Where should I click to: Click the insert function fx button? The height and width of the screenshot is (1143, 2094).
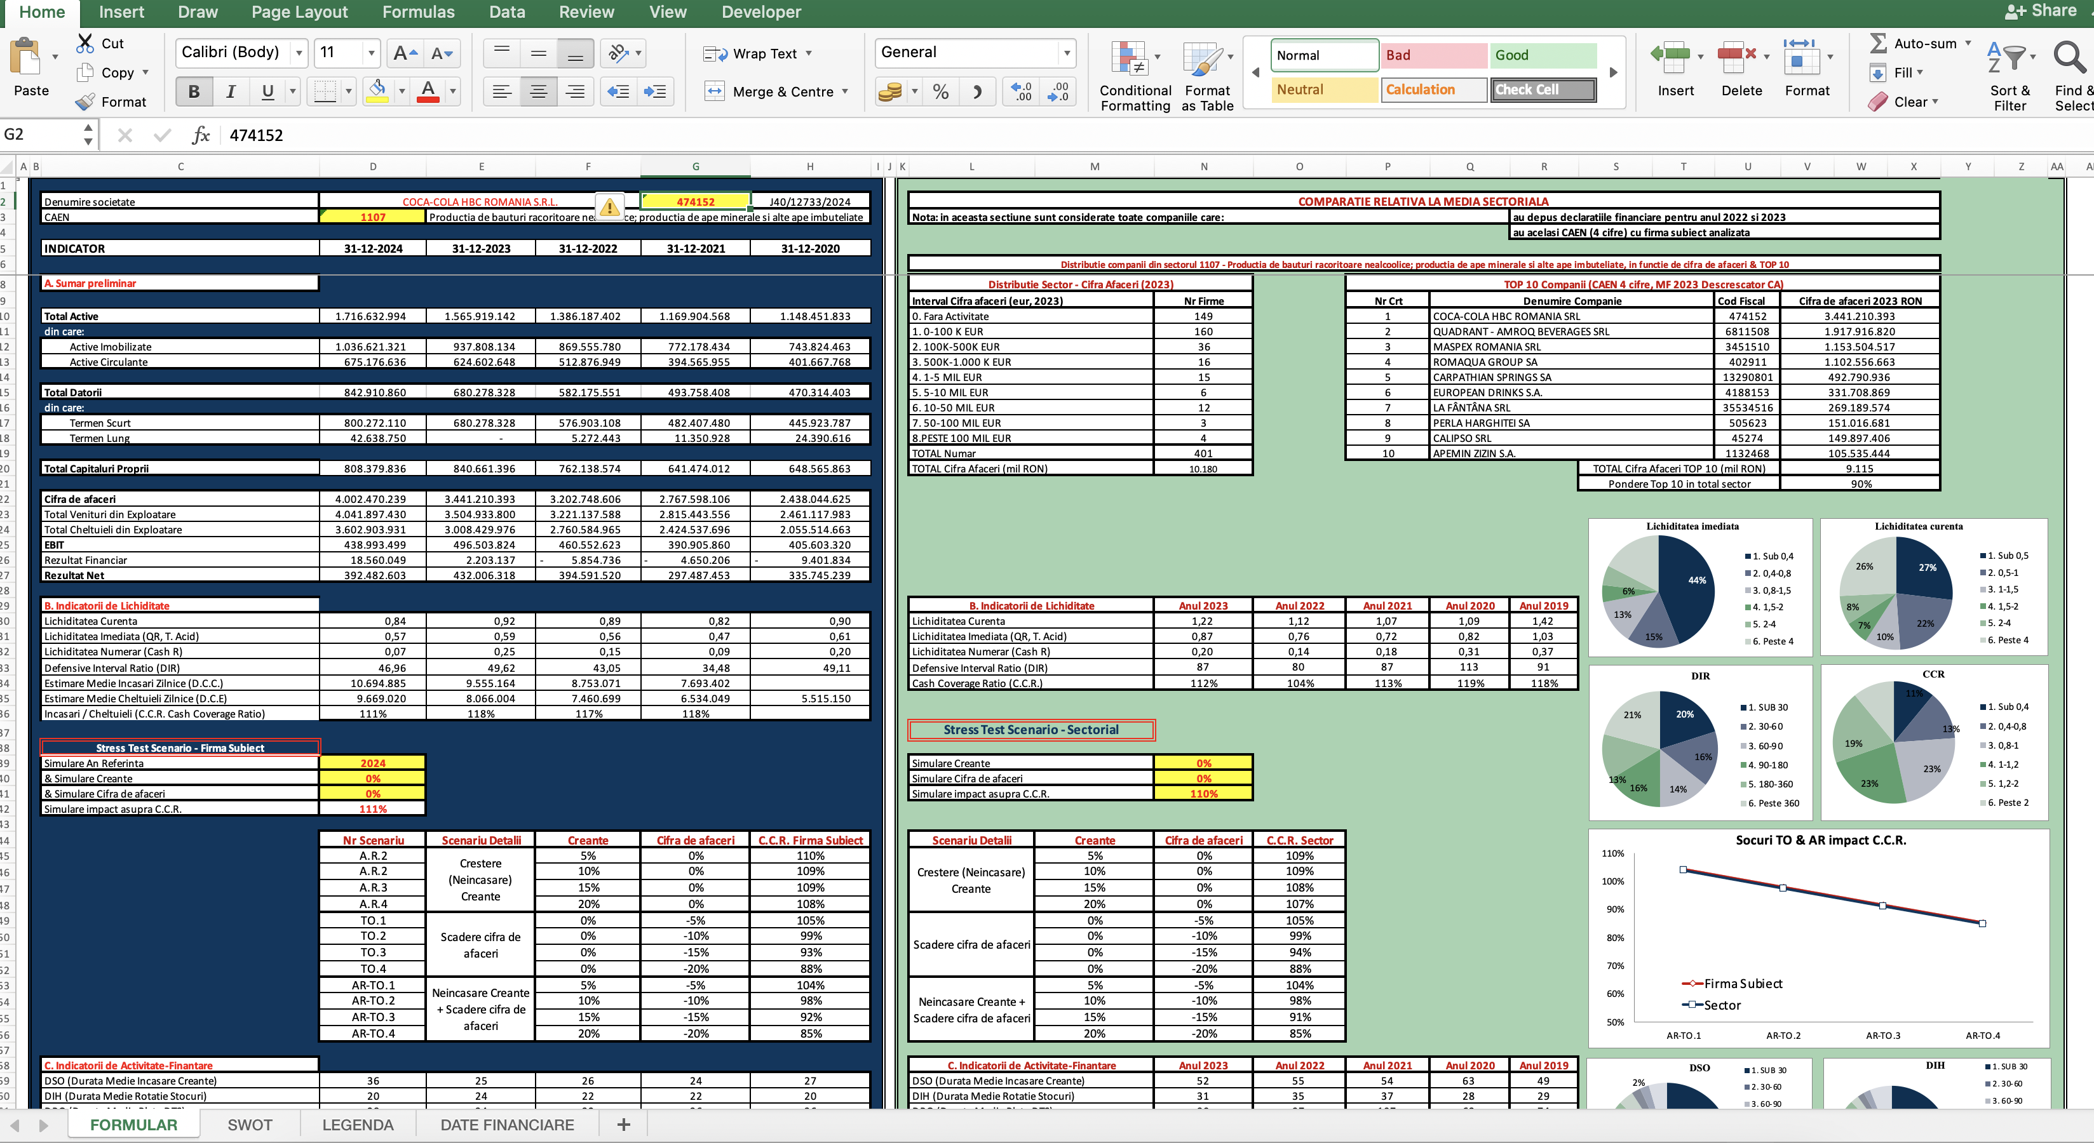(201, 135)
